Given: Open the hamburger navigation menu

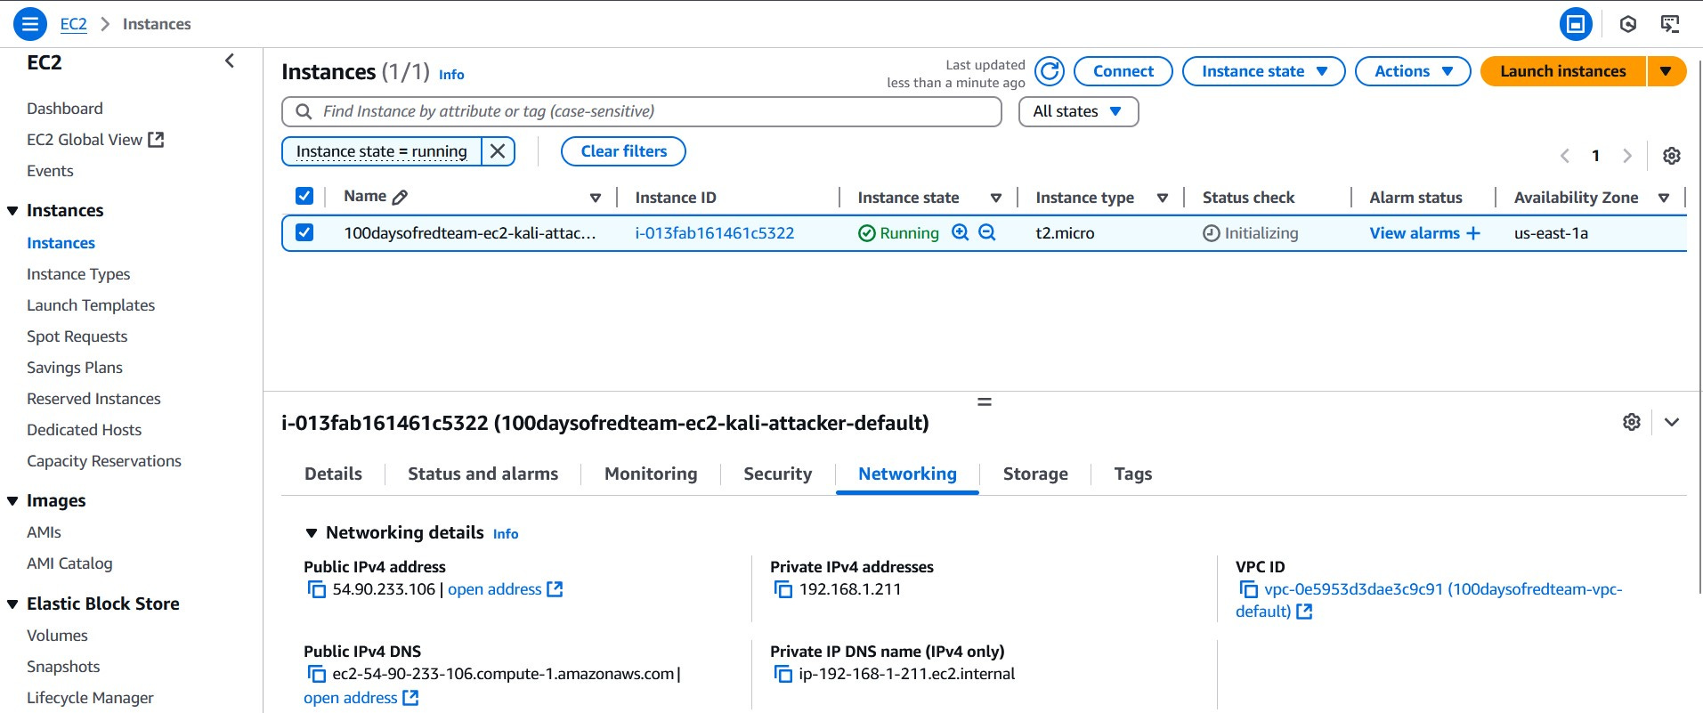Looking at the screenshot, I should [29, 24].
